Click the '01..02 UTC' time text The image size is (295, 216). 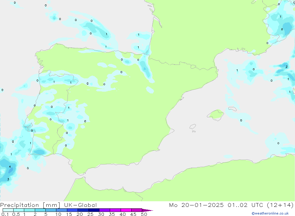pos(245,205)
